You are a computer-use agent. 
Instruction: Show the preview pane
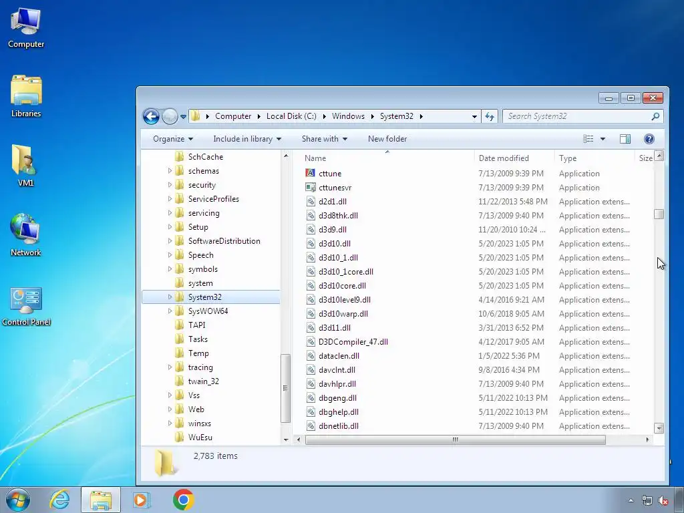625,139
